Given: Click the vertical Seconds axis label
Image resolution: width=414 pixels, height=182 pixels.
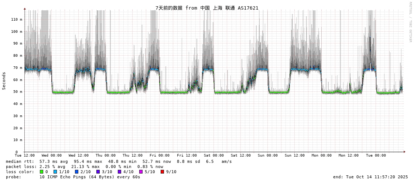Looking at the screenshot, I should coord(4,81).
